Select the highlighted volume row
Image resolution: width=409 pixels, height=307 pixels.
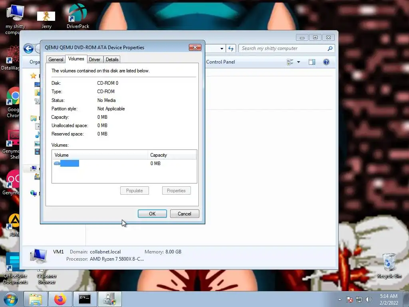[x=124, y=163]
